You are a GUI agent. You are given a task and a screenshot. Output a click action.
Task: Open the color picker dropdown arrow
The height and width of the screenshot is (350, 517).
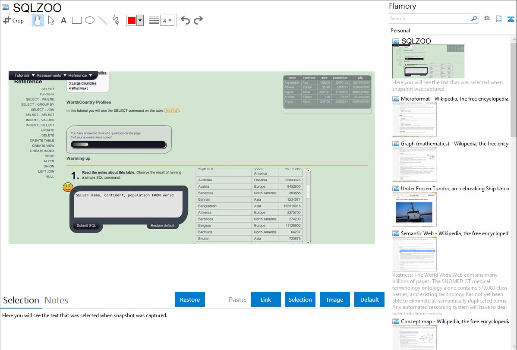[140, 20]
